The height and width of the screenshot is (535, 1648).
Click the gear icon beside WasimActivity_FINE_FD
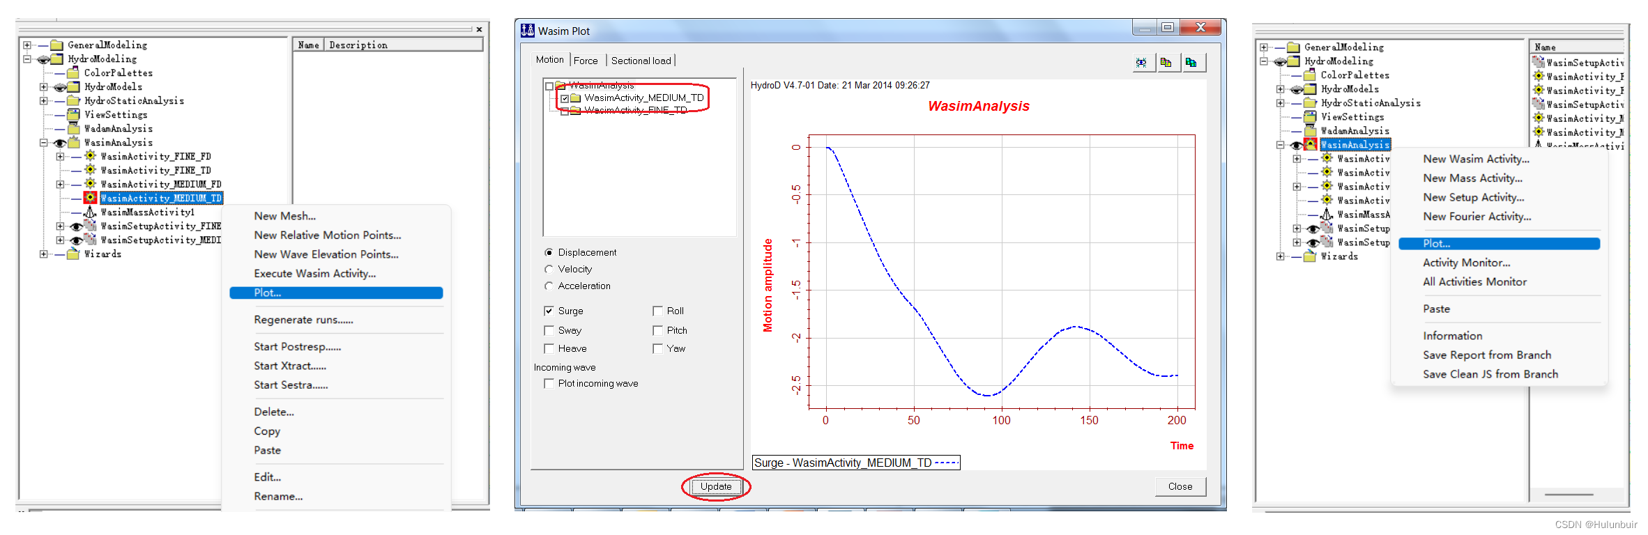click(91, 156)
